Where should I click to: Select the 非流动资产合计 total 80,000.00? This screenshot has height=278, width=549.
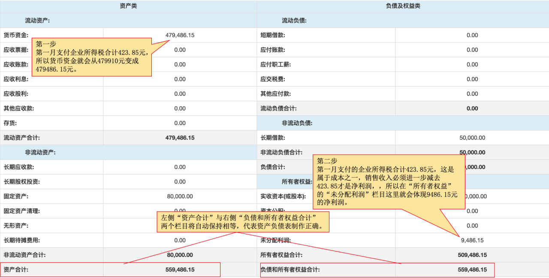[x=180, y=255]
